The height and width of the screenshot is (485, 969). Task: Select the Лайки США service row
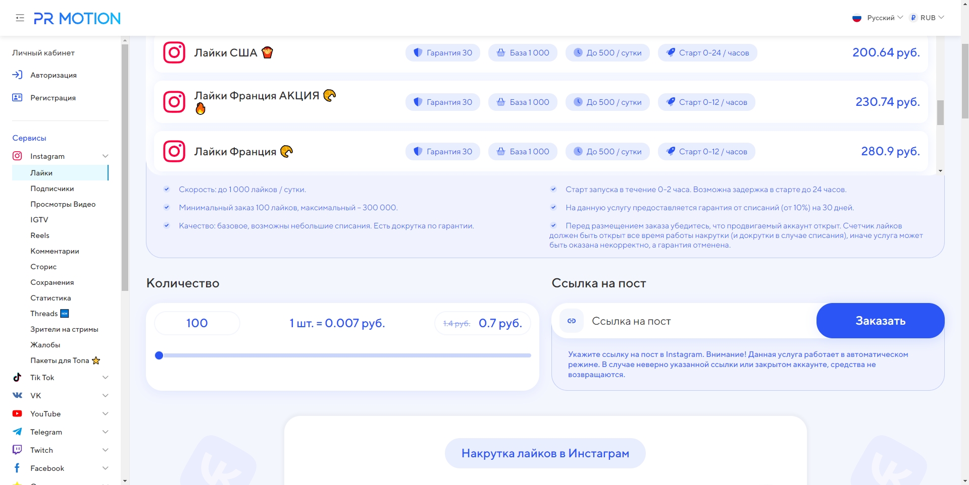point(541,54)
